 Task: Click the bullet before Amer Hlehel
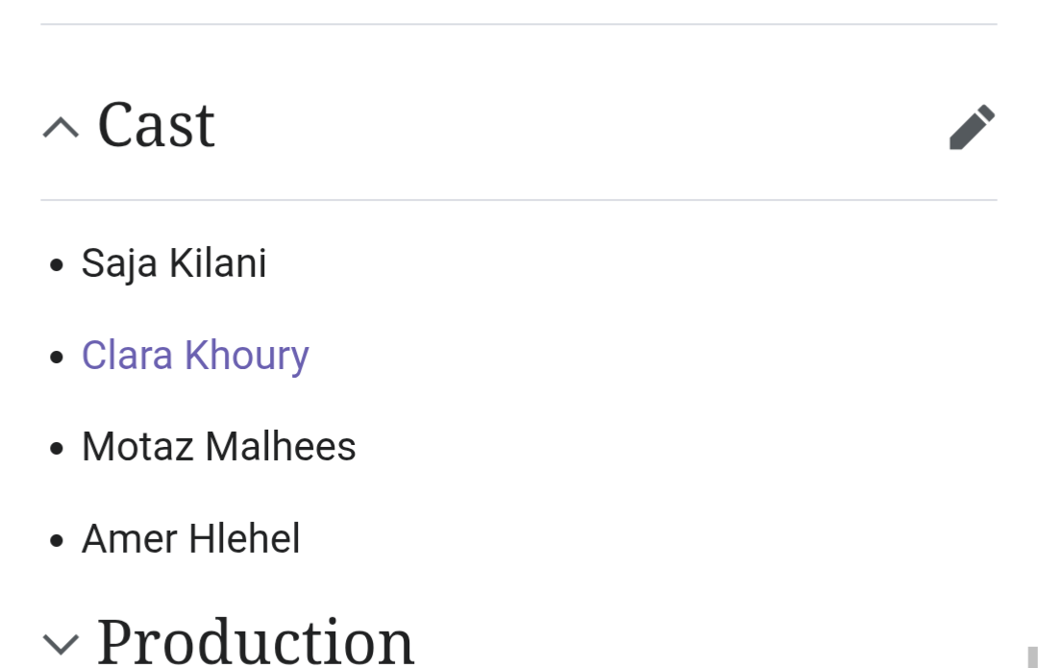pyautogui.click(x=57, y=541)
